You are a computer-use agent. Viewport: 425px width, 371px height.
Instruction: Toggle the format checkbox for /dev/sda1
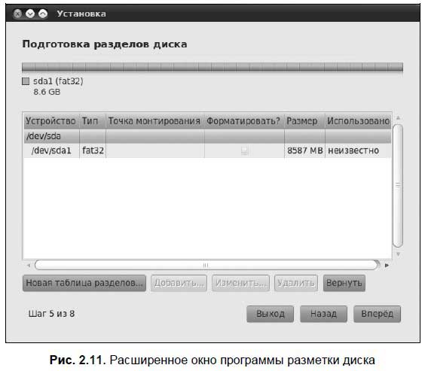244,151
